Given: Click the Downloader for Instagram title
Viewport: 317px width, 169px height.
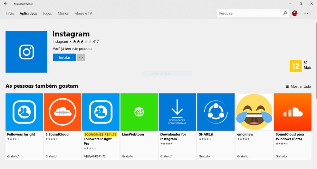Looking at the screenshot, I should coord(173,137).
